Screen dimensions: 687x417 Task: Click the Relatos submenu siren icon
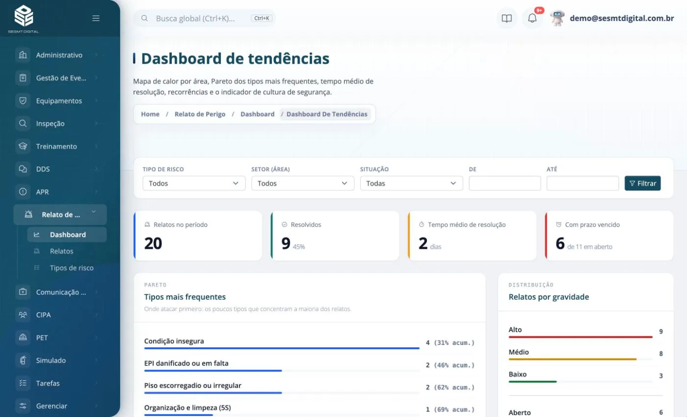pyautogui.click(x=37, y=251)
